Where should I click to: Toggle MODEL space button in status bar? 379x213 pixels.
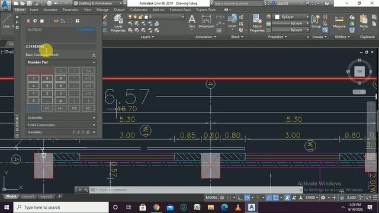tap(211, 198)
